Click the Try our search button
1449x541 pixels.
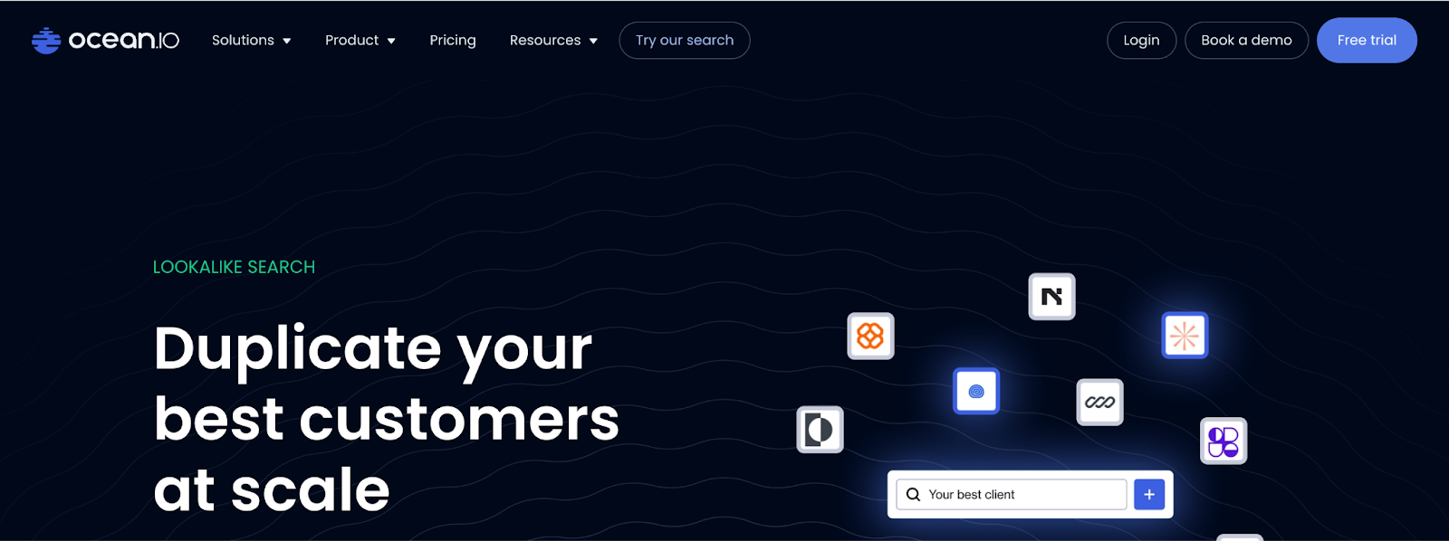[x=685, y=41]
